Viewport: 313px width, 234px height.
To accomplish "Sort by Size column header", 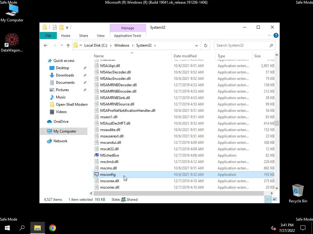I will point(263,56).
